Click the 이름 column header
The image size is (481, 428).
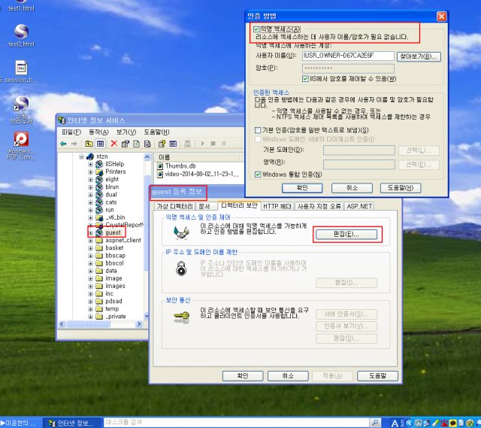196,157
